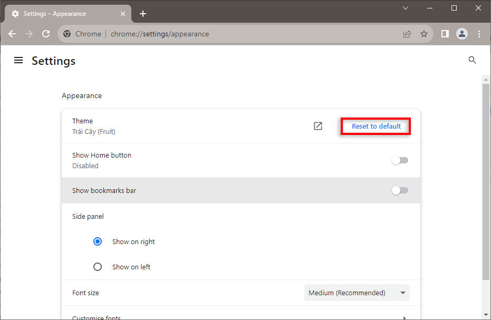Open Chrome three-dot menu

point(479,34)
